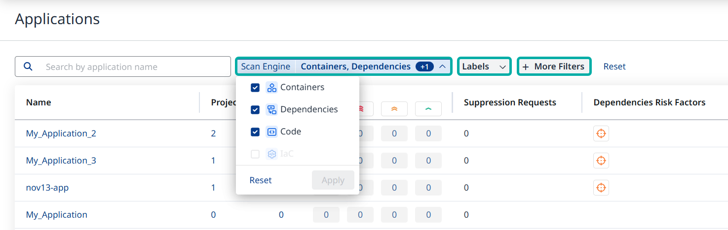Open More Filters options
Image resolution: width=728 pixels, height=230 pixels.
(x=554, y=66)
